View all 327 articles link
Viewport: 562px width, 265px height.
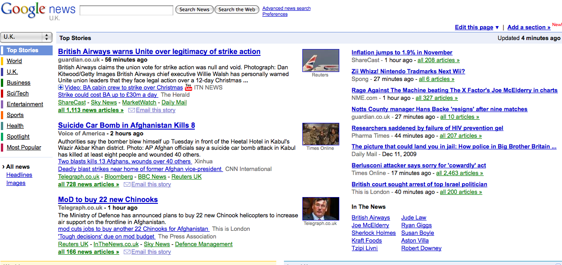click(436, 98)
